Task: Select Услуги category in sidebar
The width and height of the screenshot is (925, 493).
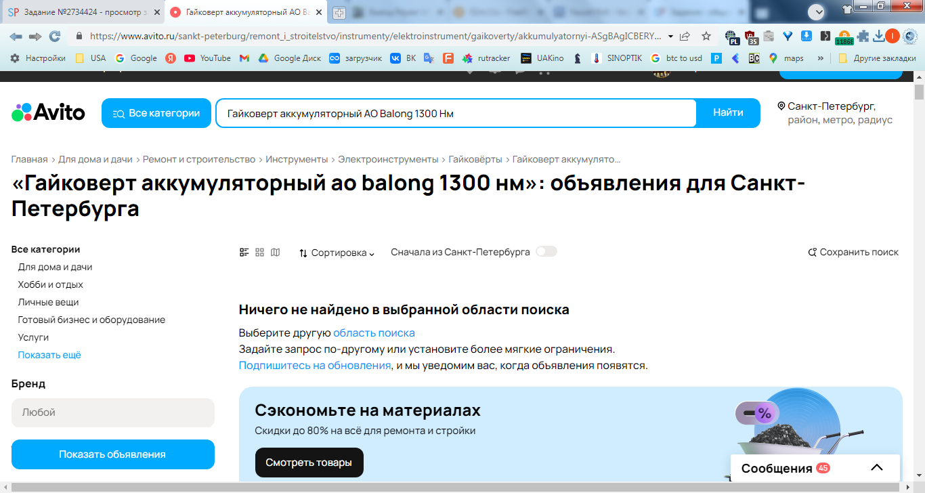Action: (33, 337)
